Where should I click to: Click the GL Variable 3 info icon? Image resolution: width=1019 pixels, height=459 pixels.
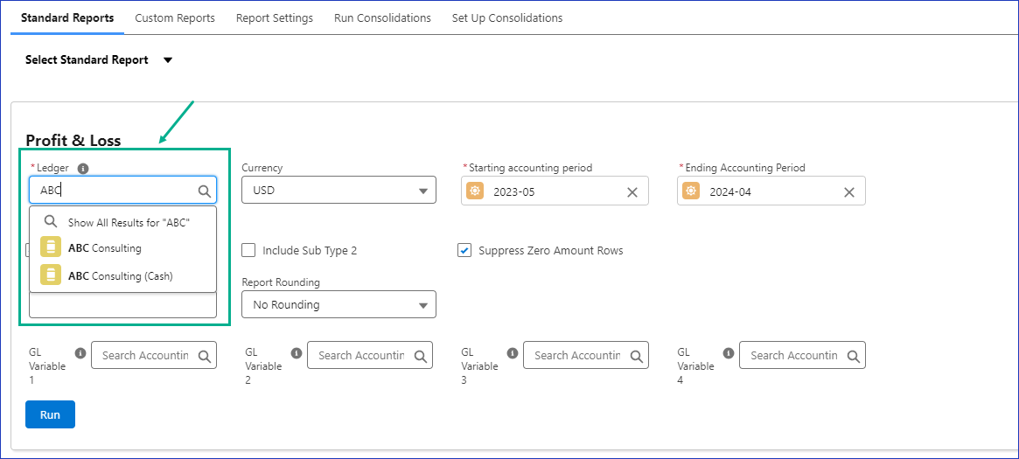[513, 353]
